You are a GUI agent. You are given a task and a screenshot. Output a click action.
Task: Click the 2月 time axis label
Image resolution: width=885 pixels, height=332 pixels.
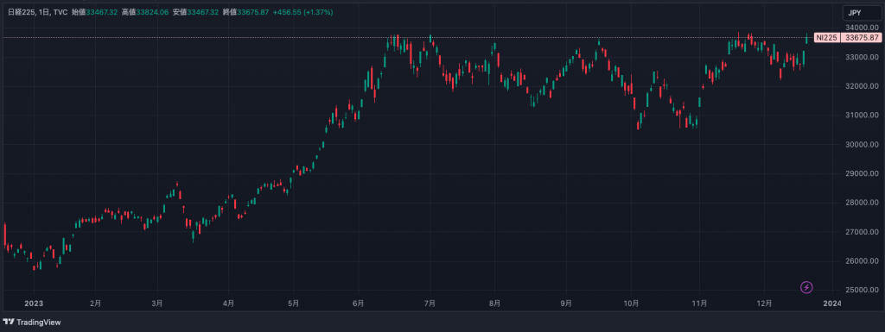click(x=95, y=304)
